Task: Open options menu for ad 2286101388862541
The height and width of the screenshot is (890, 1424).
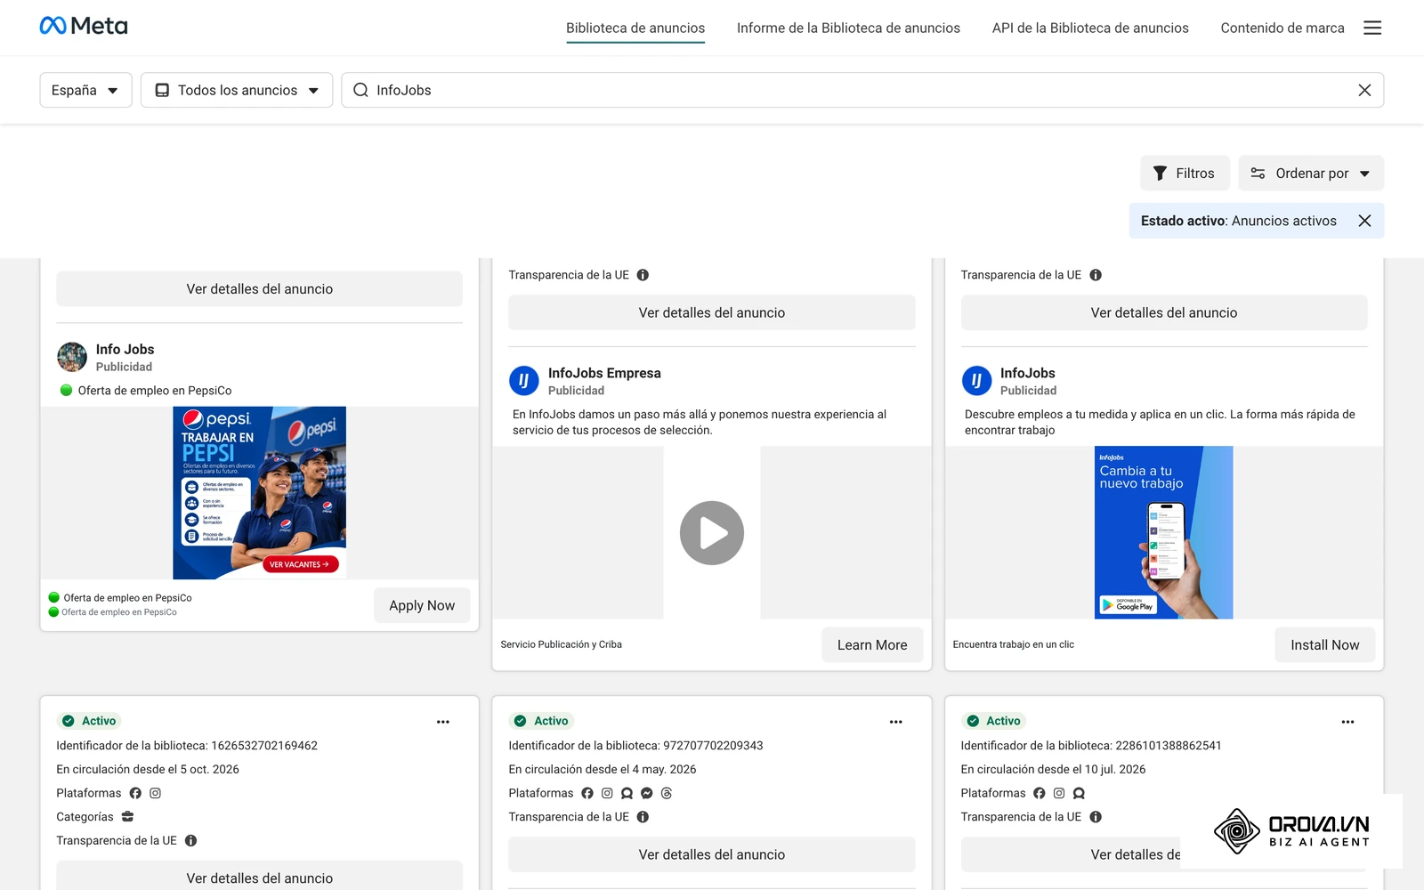Action: (x=1348, y=722)
